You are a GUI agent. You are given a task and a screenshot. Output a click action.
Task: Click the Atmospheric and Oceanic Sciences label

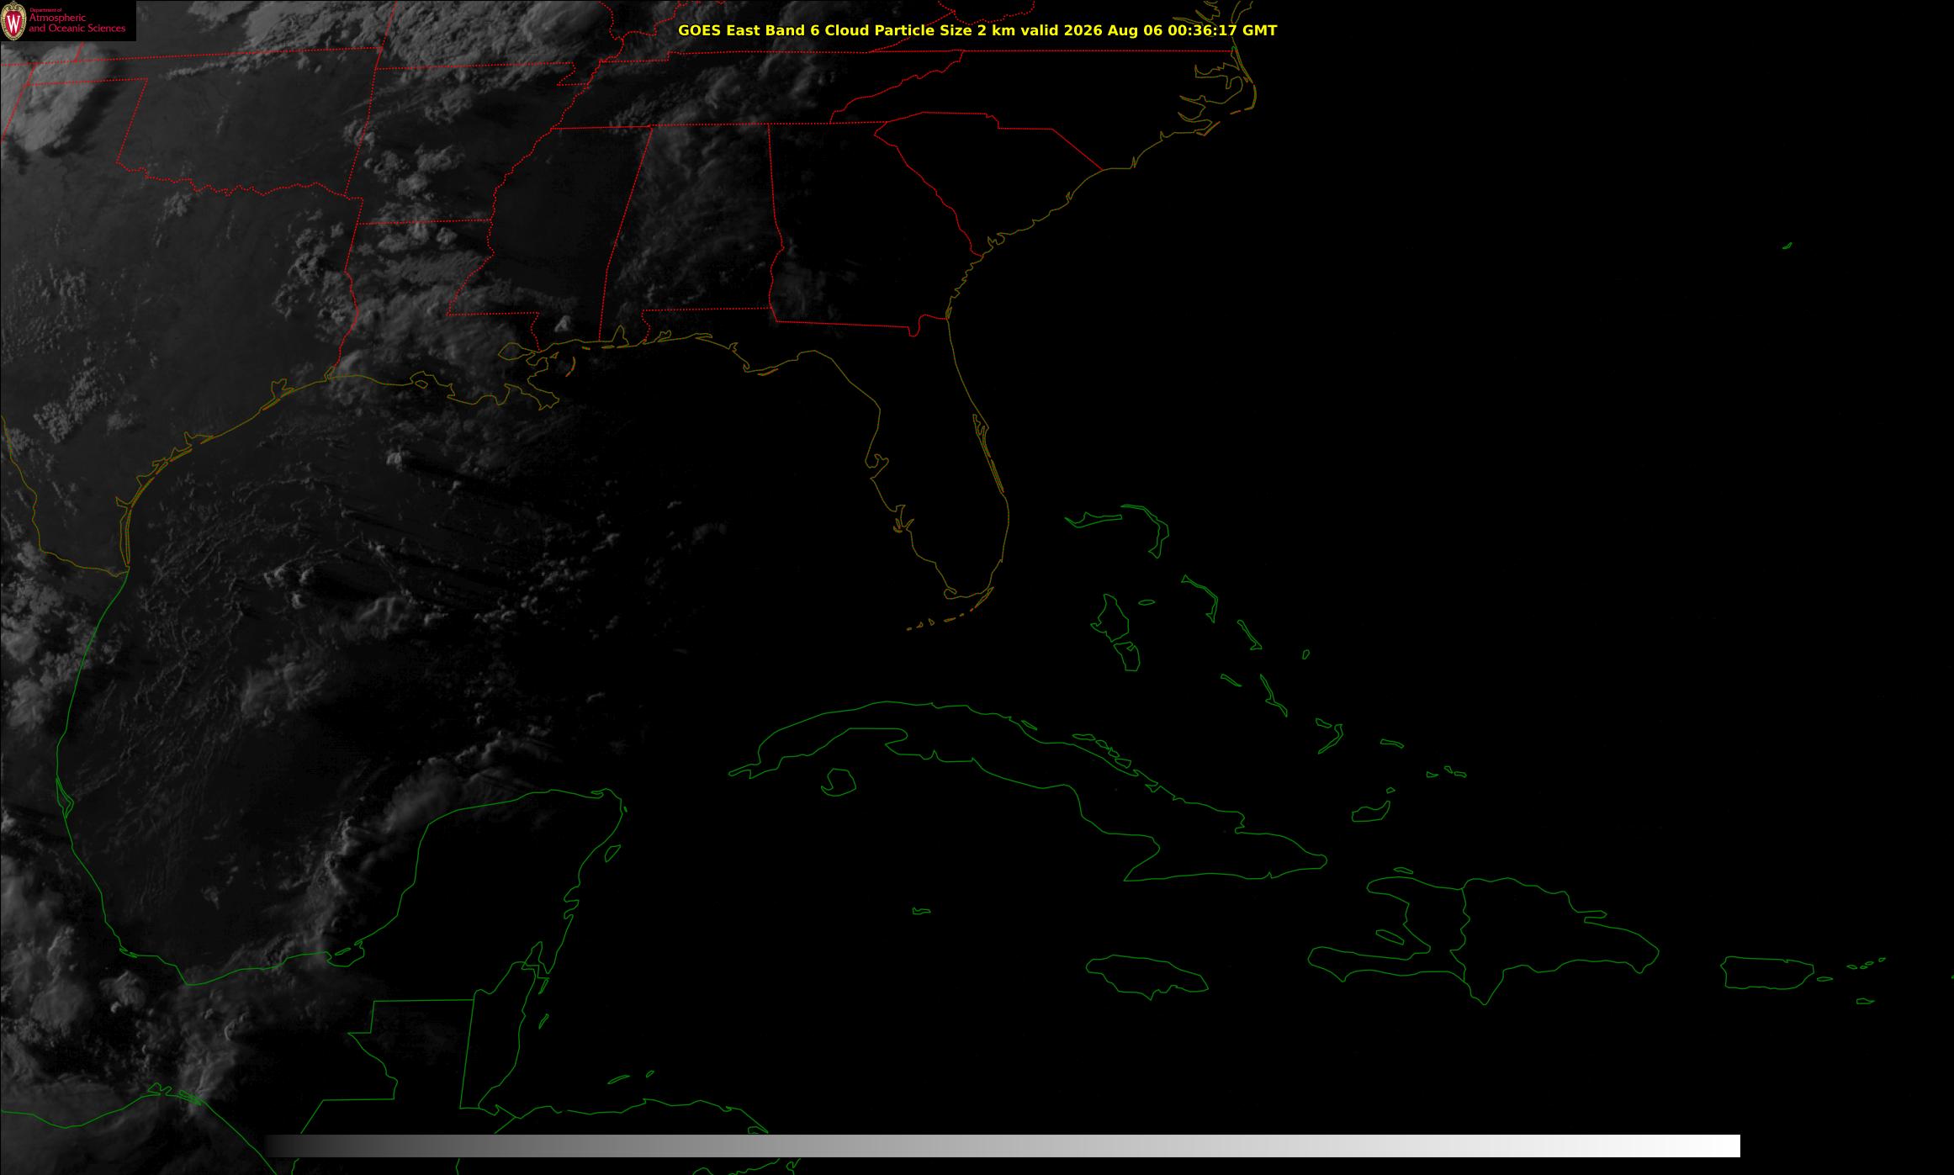[77, 24]
